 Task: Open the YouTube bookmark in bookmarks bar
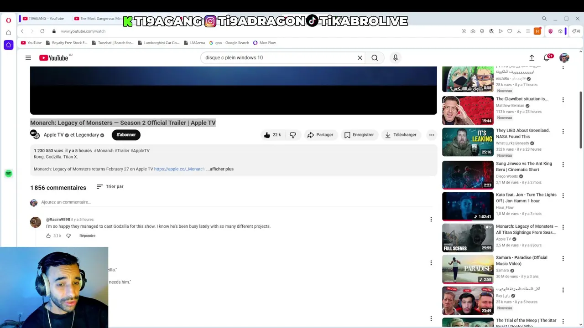click(x=31, y=43)
